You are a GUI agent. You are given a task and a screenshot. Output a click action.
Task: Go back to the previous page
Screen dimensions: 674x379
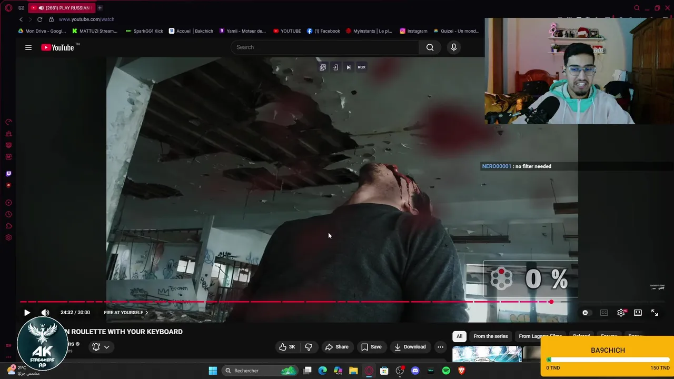(x=21, y=19)
